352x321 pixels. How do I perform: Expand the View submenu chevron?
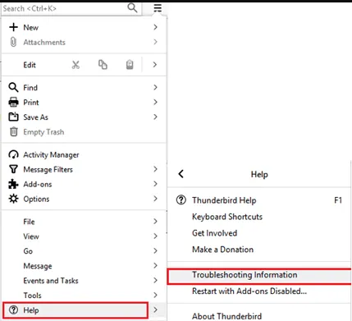(x=155, y=236)
